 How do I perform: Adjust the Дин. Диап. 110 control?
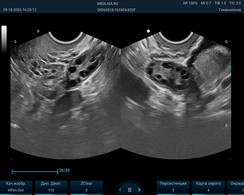tap(51, 188)
